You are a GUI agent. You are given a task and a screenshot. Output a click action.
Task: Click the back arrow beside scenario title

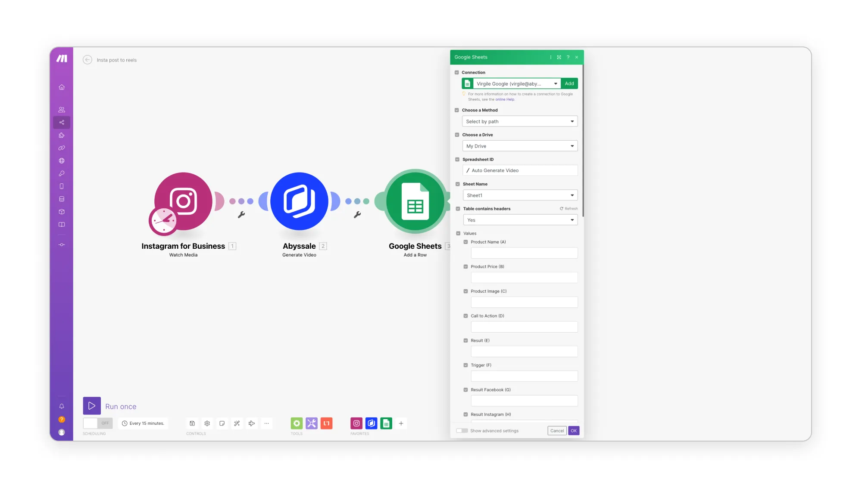[x=87, y=60]
